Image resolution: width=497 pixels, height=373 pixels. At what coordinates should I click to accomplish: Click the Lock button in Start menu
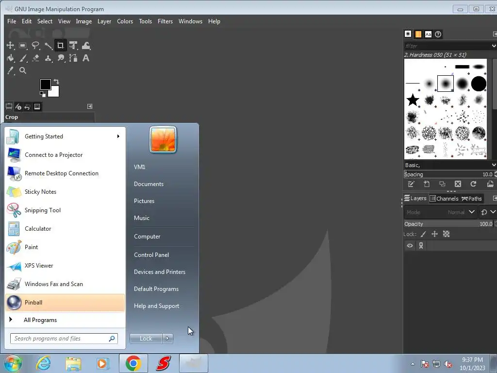click(146, 339)
